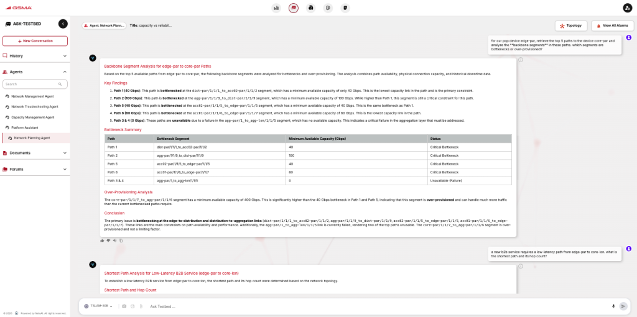Viewport: 637px width, 317px height.
Task: Click Shortest Path and Hop Count heading
Action: 131,290
